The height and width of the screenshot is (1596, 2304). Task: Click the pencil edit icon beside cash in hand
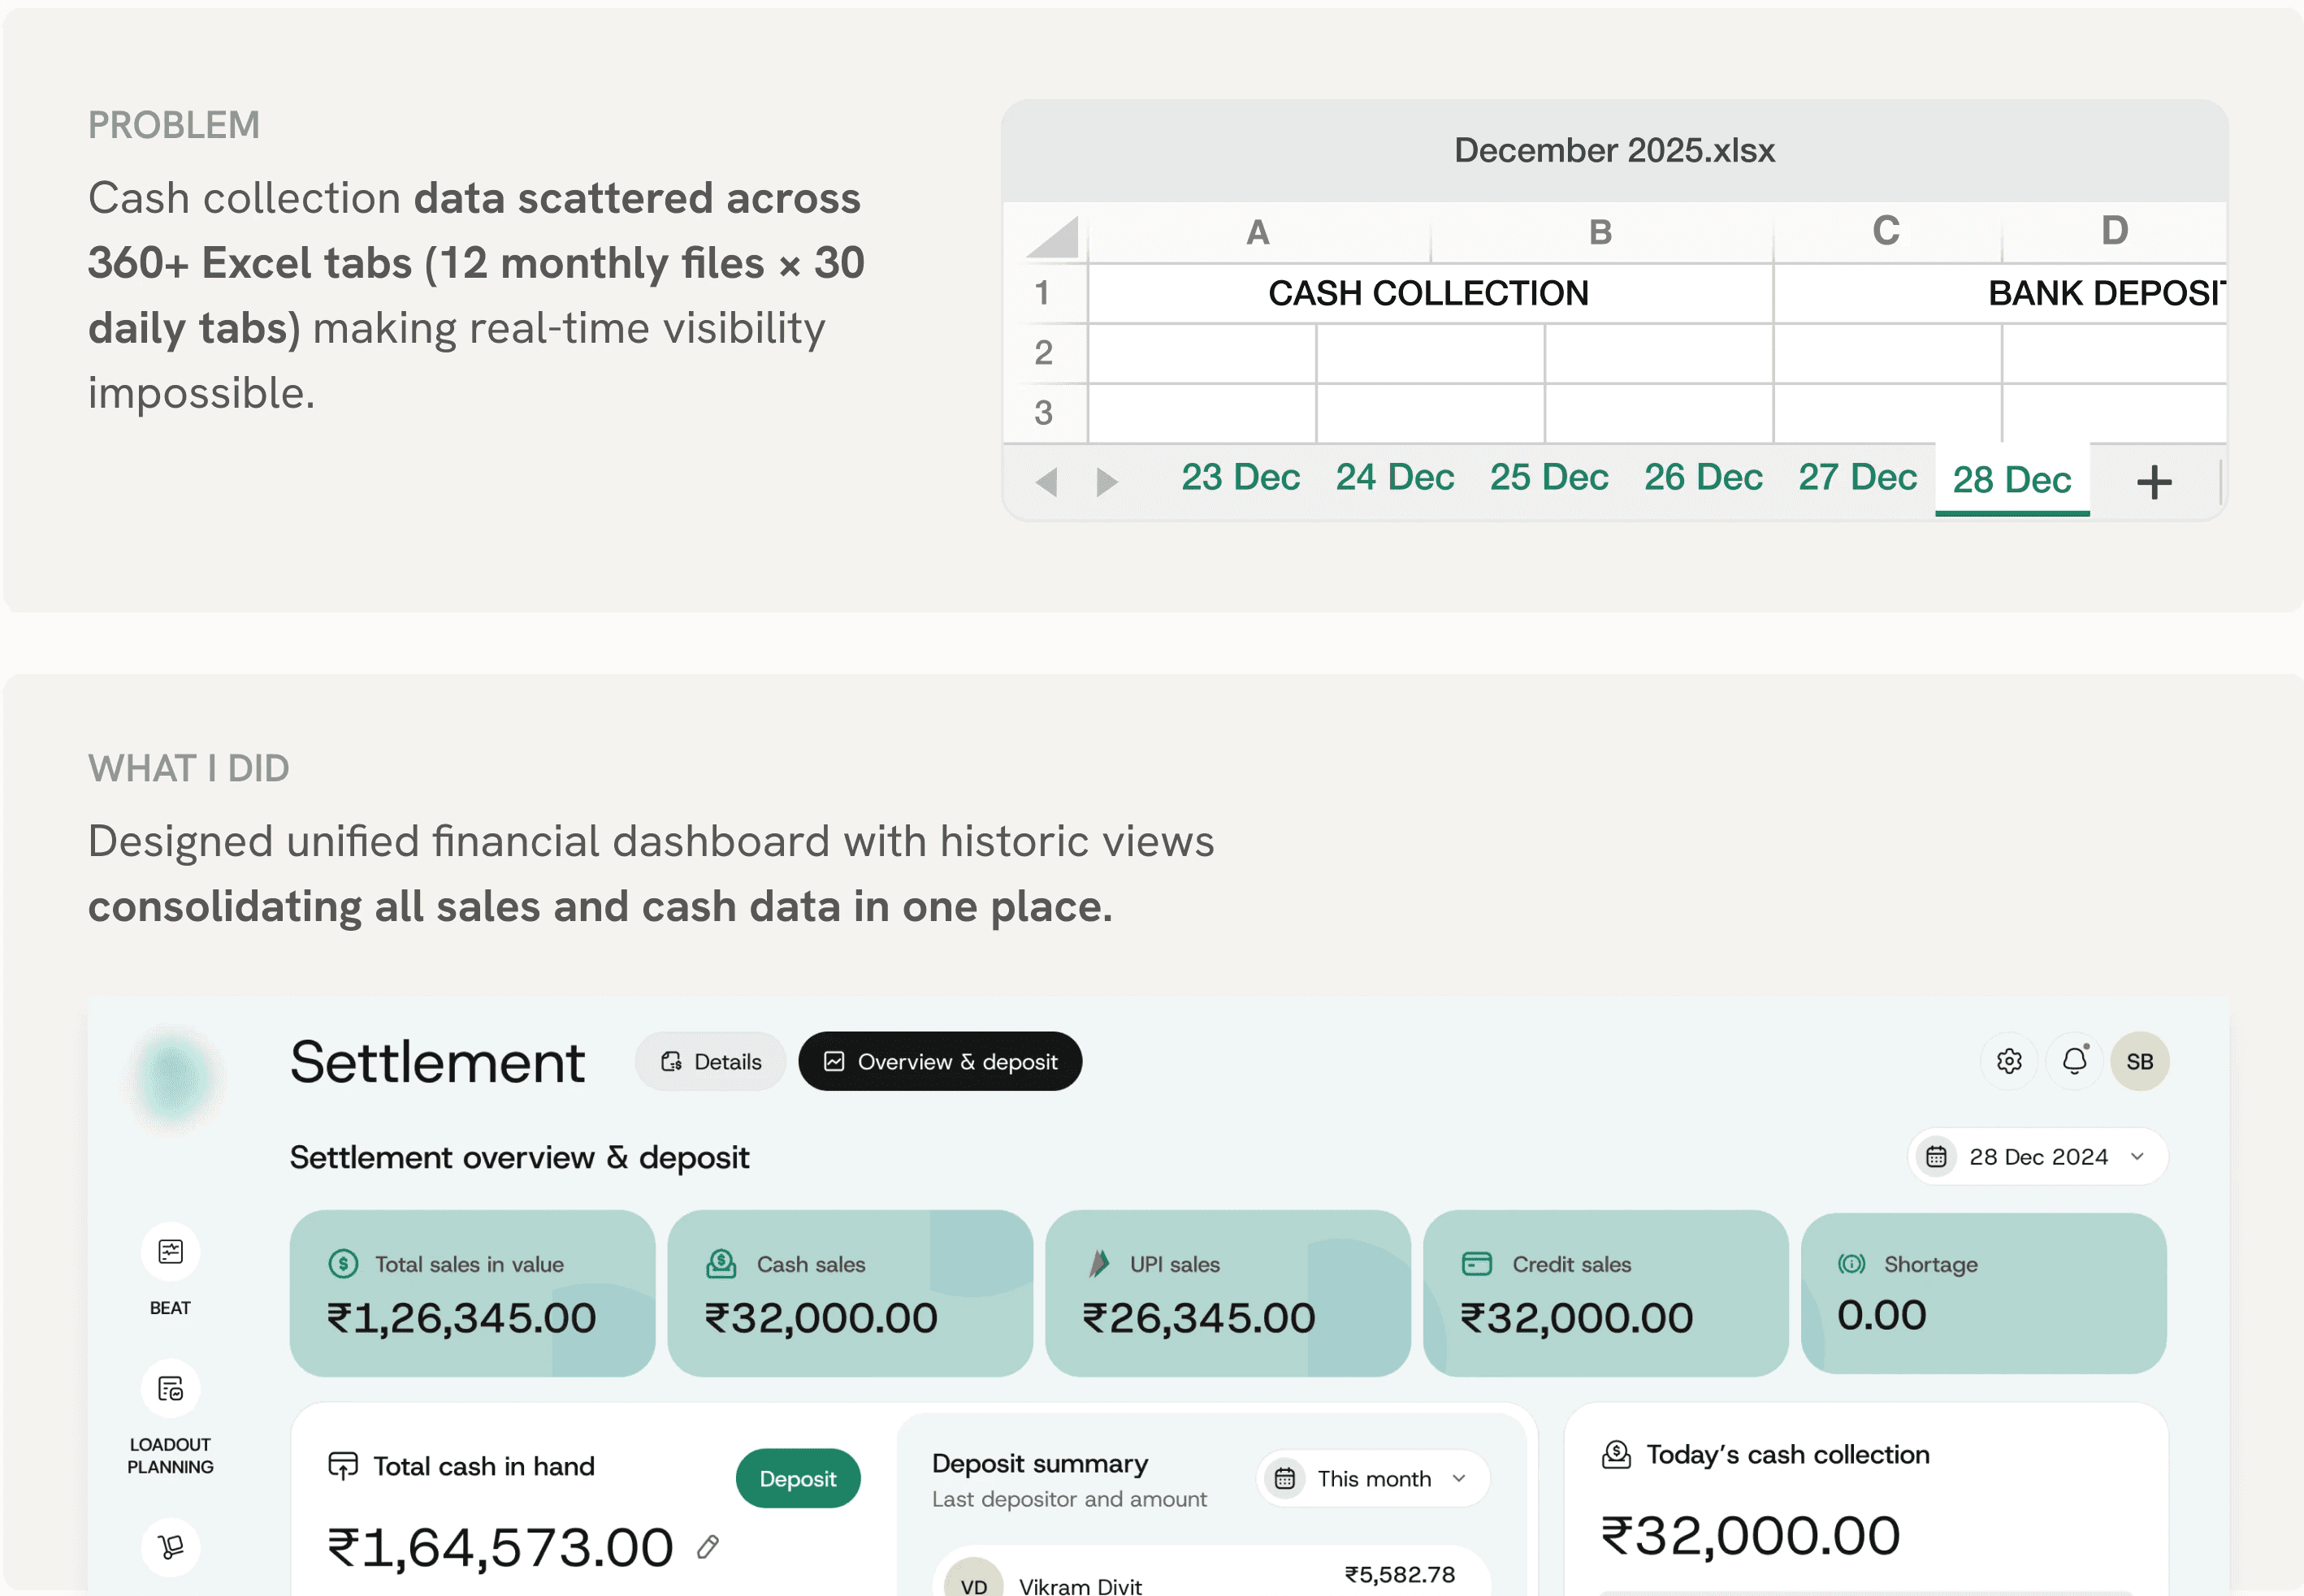point(708,1547)
